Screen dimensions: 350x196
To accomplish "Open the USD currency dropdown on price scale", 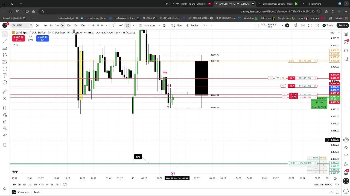I will pyautogui.click(x=335, y=33).
